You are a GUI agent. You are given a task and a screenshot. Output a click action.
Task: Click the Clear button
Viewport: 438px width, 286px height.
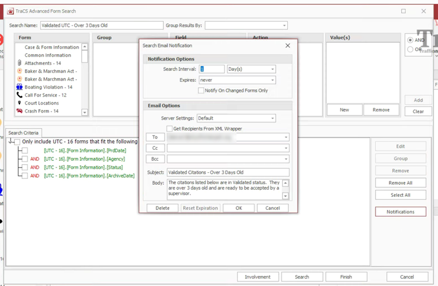418,111
